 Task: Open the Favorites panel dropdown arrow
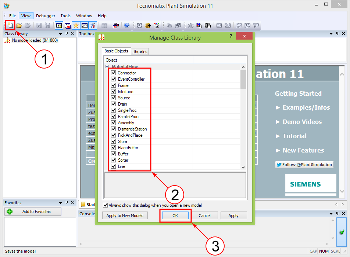[60, 203]
